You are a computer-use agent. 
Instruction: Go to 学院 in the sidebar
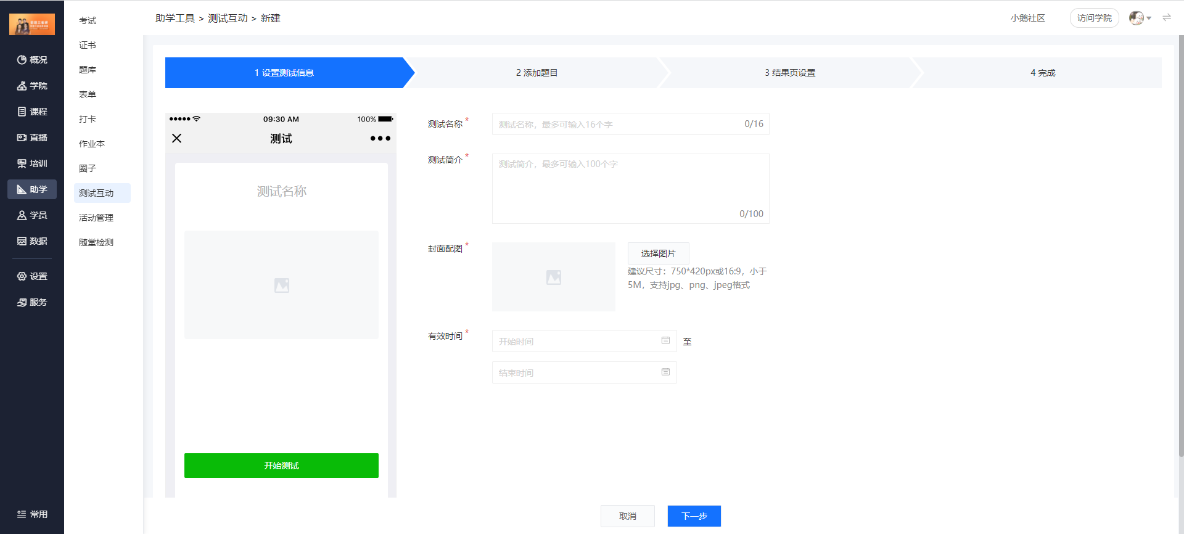32,86
